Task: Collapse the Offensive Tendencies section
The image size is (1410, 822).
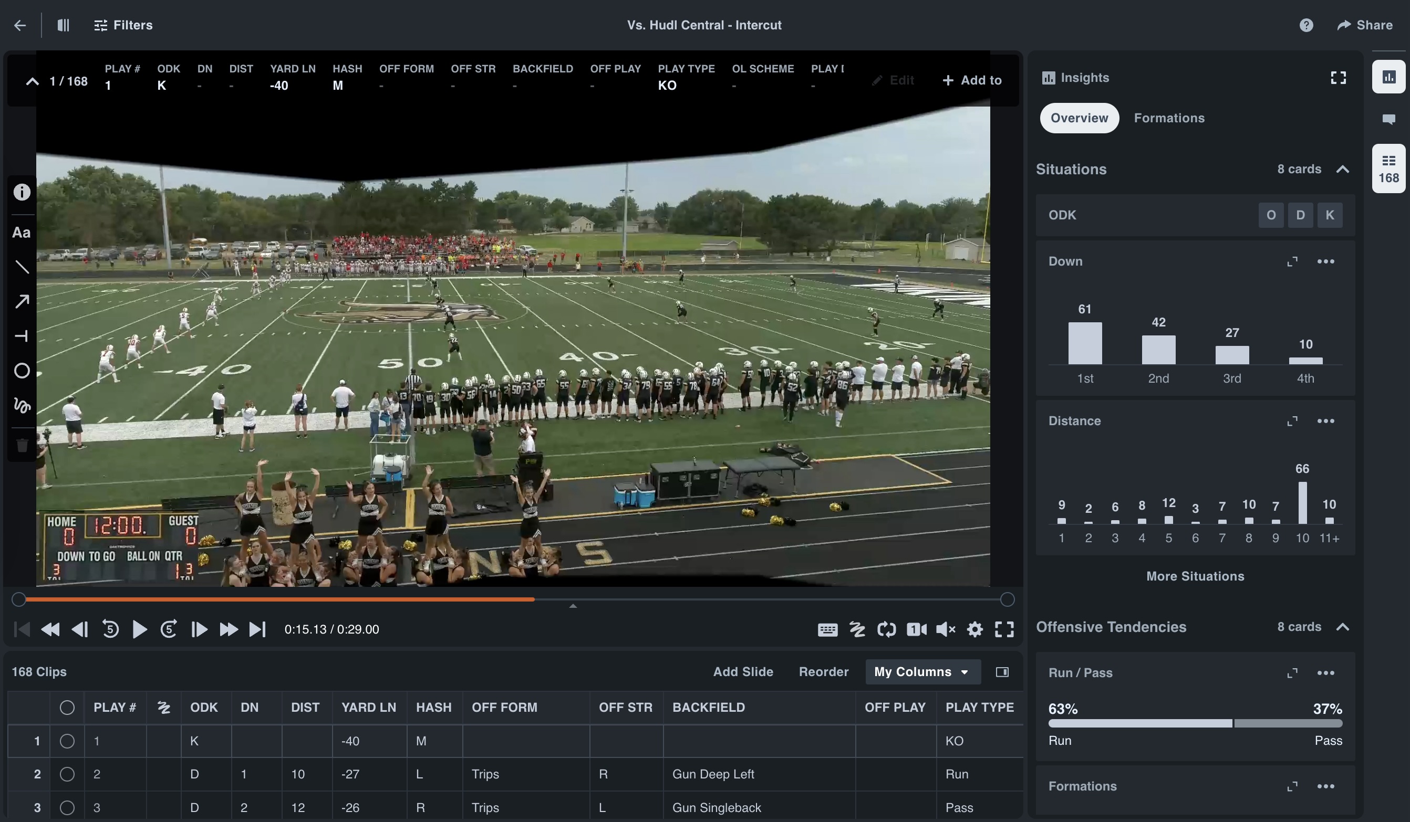Action: pyautogui.click(x=1342, y=627)
